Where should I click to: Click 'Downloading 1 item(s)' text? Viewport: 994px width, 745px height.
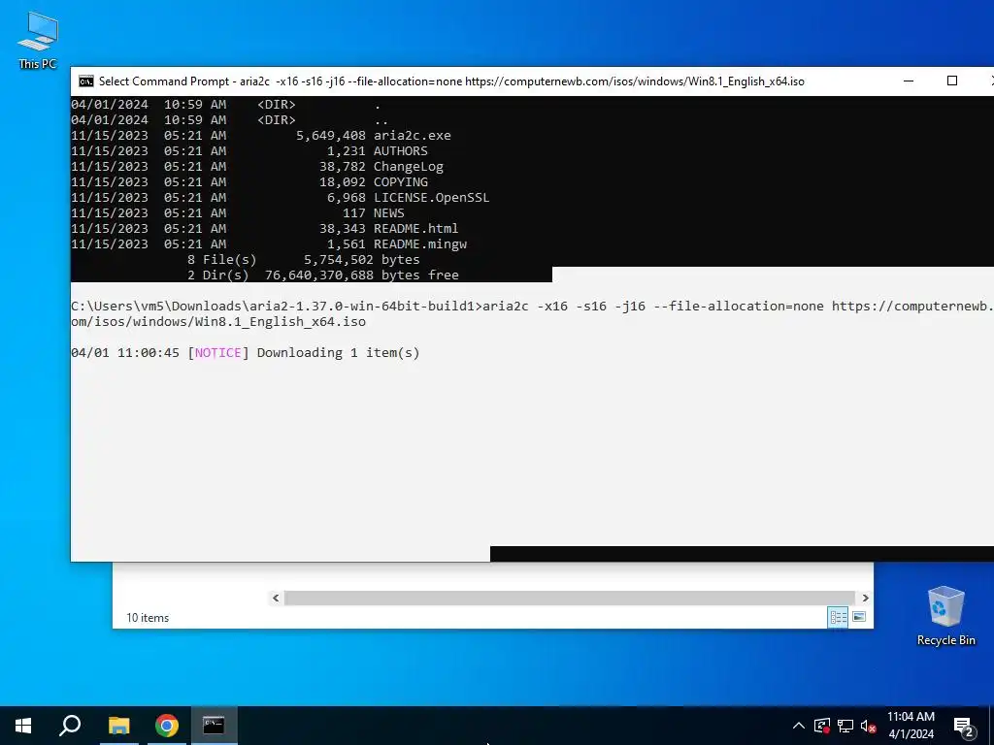338,353
